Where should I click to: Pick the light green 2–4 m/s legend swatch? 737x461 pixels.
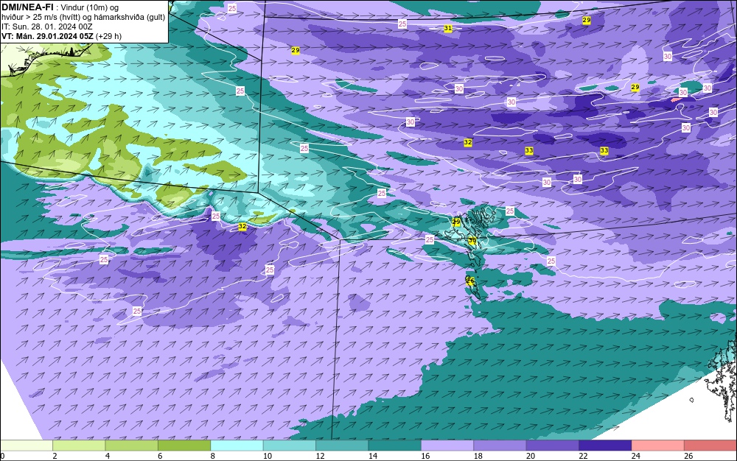[79, 446]
